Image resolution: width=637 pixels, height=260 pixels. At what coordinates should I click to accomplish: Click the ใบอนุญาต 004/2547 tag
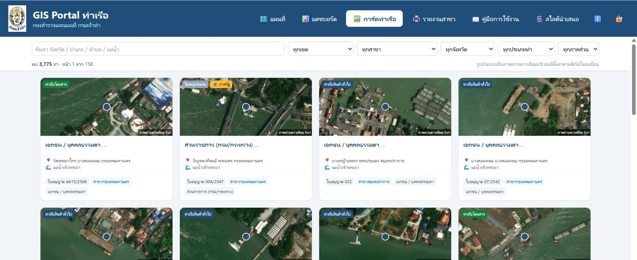[x=205, y=182]
